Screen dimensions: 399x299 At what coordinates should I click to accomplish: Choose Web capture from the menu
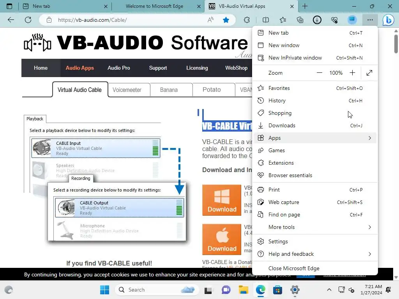(315, 202)
